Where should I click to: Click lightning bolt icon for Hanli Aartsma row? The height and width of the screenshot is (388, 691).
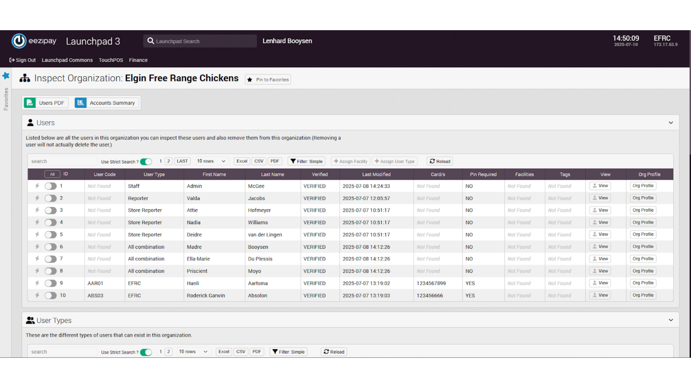[x=37, y=283]
